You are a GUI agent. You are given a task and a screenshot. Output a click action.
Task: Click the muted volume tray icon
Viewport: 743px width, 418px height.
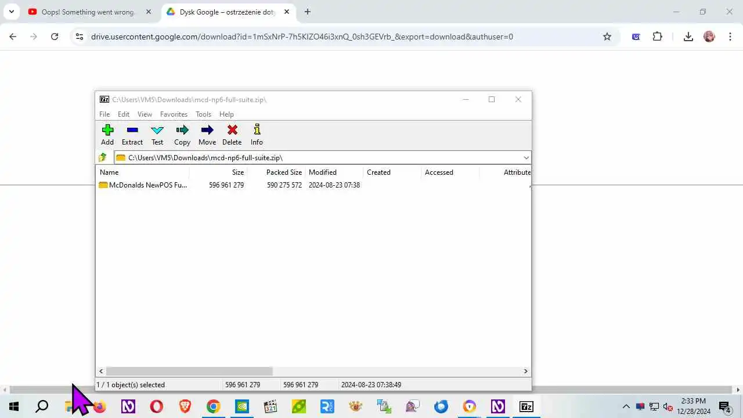(668, 406)
